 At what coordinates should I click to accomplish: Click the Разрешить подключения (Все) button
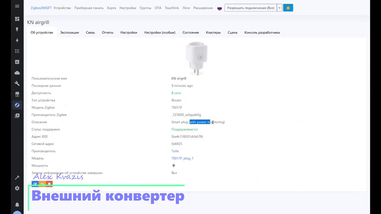tap(250, 8)
